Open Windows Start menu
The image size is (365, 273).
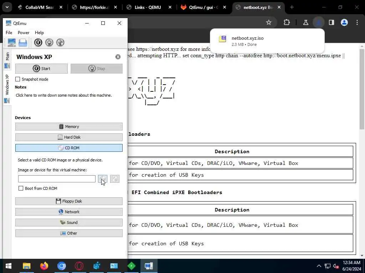(x=9, y=266)
